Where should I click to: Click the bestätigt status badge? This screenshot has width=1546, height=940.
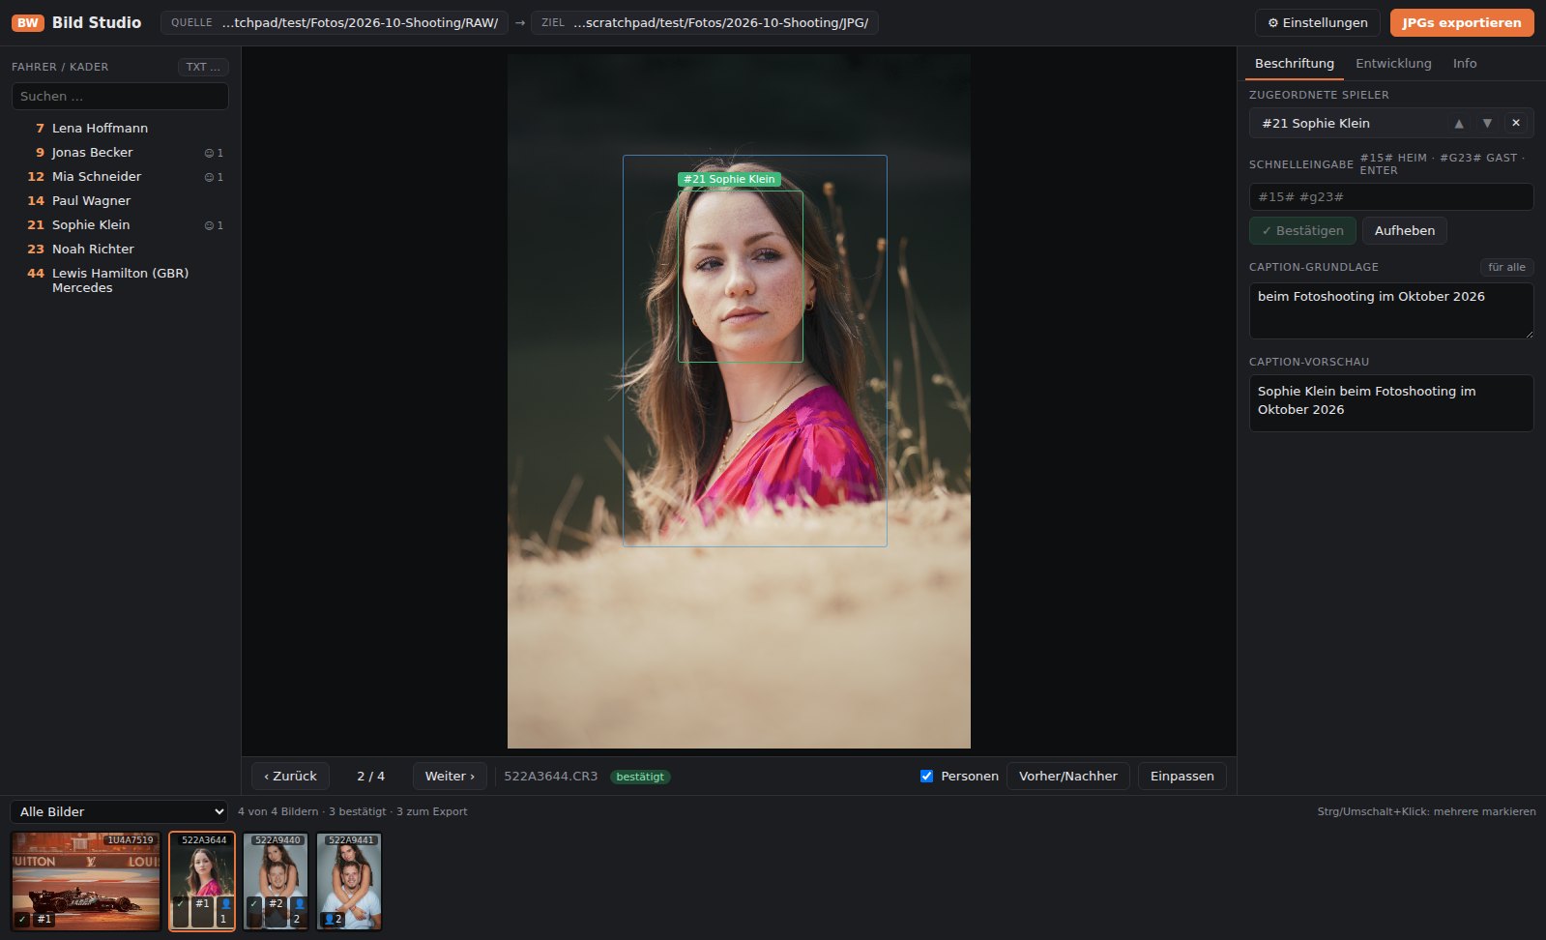[640, 777]
